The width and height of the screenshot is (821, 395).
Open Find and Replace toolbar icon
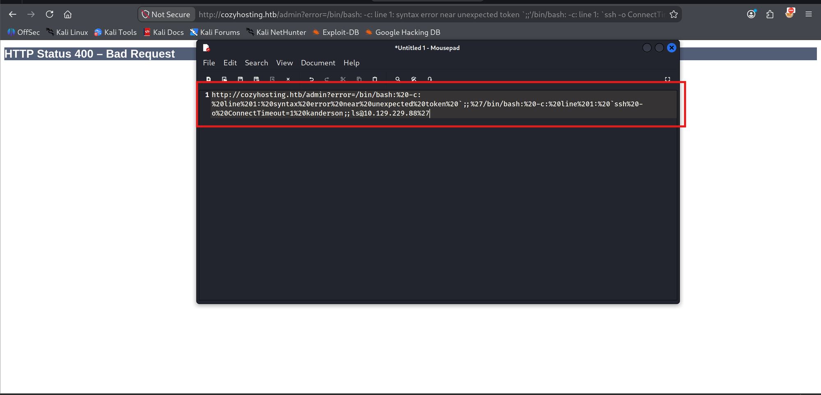coord(413,79)
